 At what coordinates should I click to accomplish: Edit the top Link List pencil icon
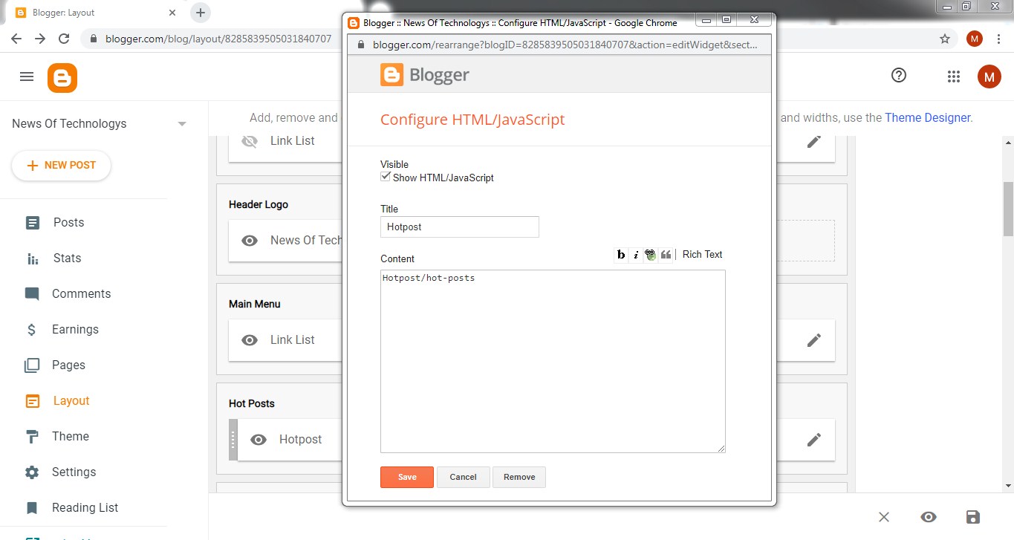814,141
